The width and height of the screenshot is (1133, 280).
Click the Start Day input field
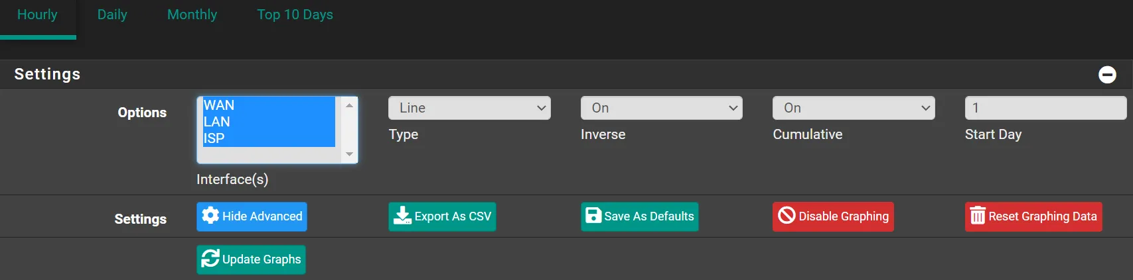pyautogui.click(x=1045, y=108)
